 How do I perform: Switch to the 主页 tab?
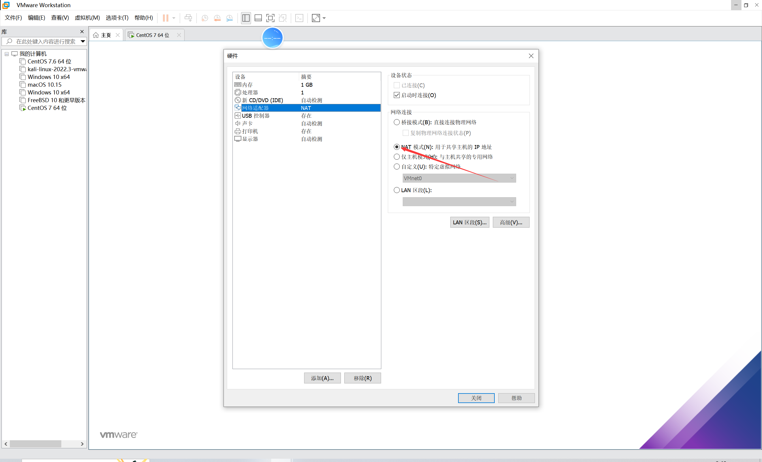click(x=105, y=35)
